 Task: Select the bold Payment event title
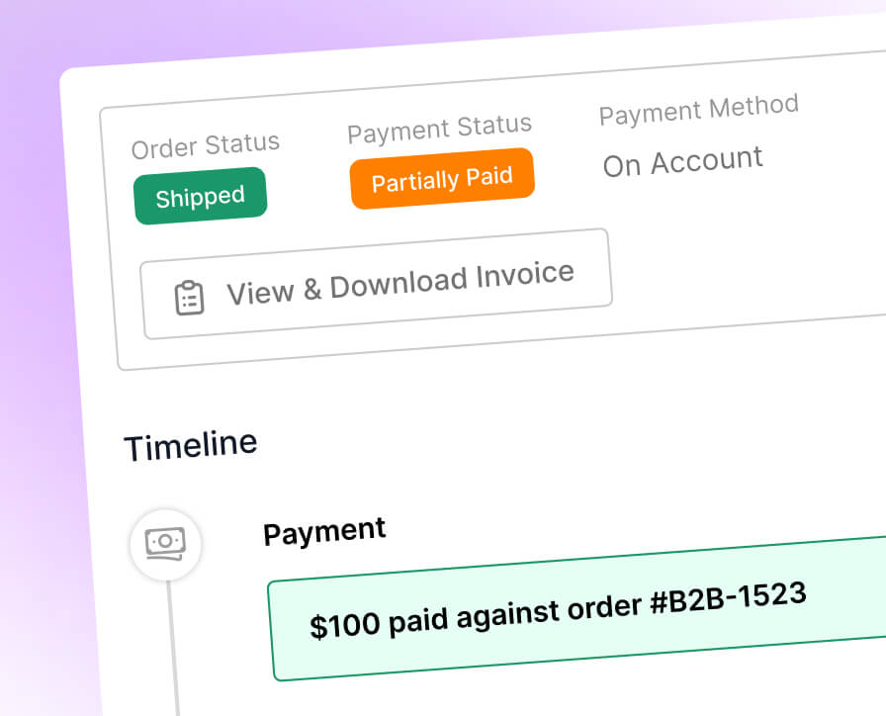pyautogui.click(x=324, y=530)
